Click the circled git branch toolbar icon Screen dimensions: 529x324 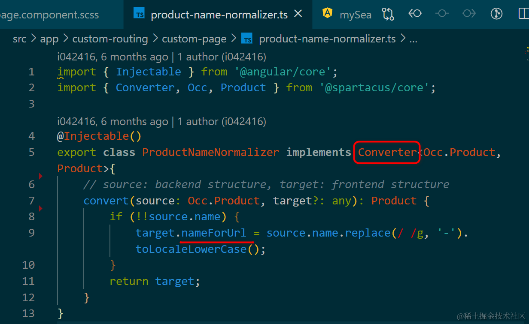[496, 14]
